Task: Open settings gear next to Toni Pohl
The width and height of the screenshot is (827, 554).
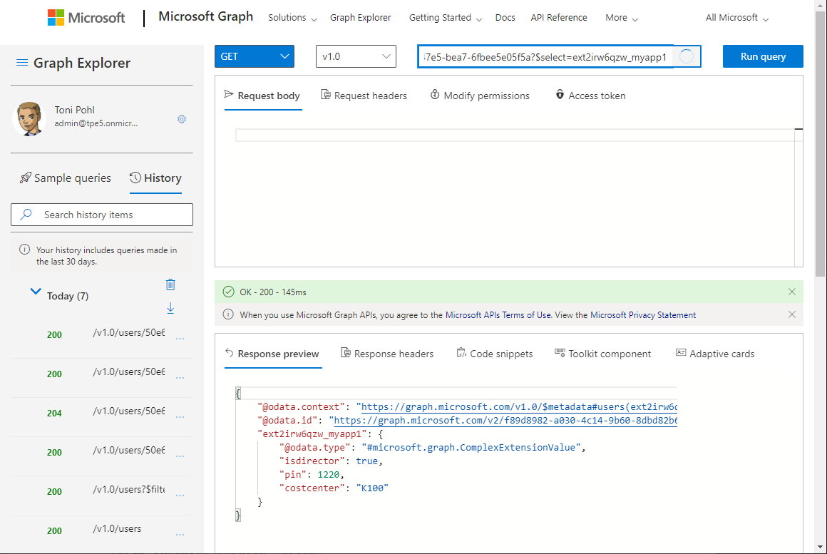Action: [182, 119]
